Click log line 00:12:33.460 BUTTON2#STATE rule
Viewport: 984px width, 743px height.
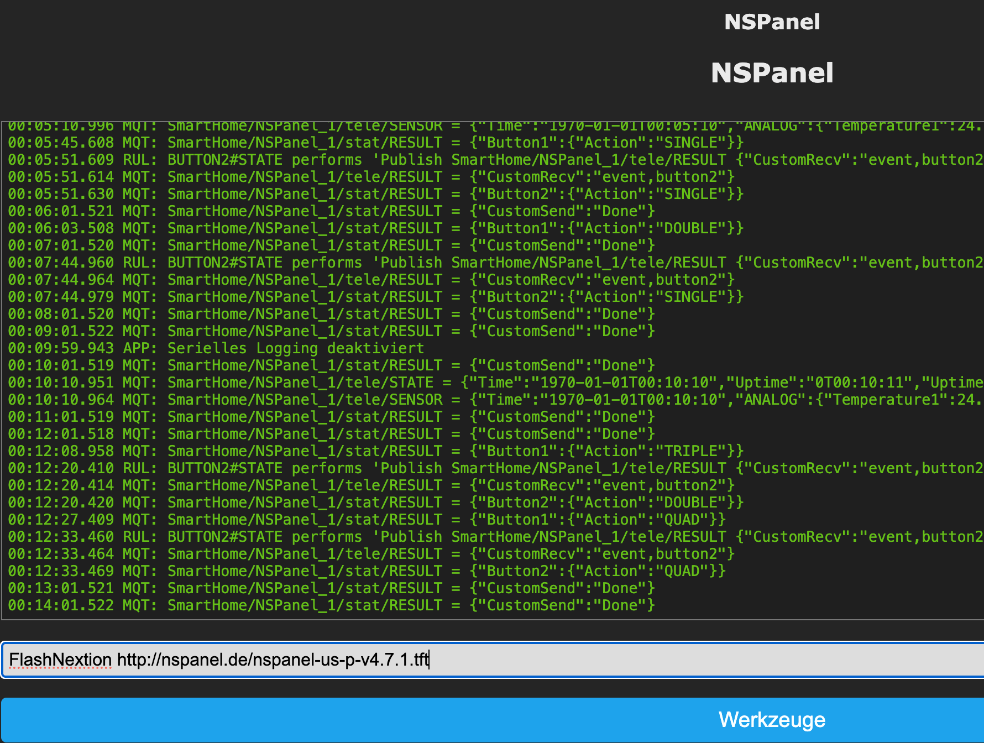click(495, 537)
